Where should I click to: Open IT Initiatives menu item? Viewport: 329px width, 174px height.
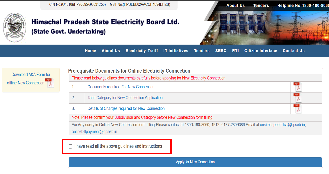[176, 51]
